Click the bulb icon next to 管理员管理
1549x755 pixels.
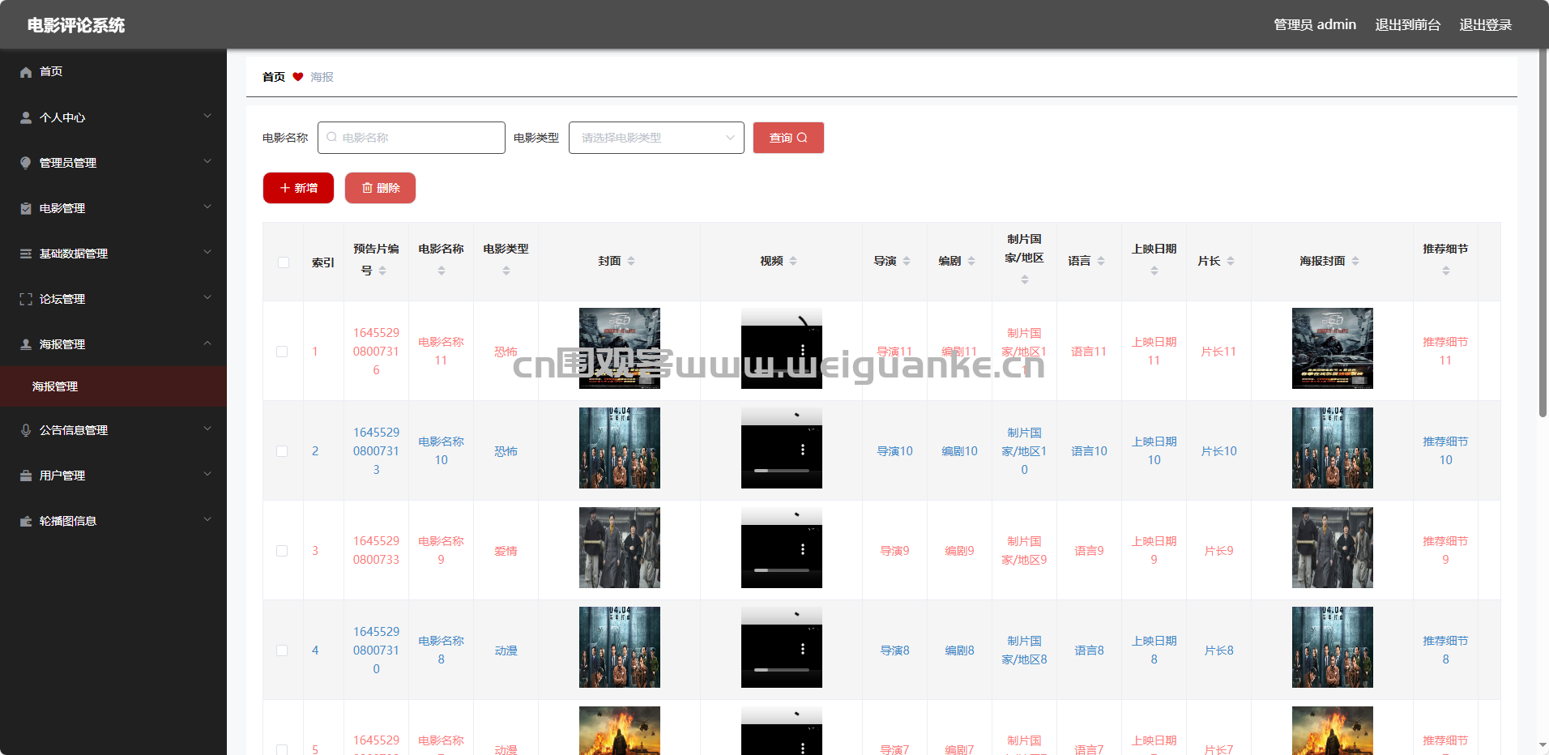(x=26, y=163)
